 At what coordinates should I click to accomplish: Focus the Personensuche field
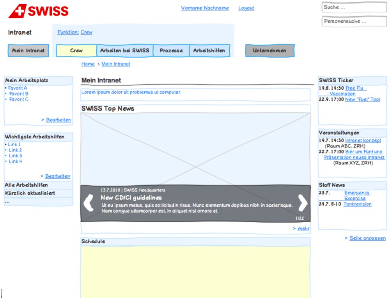pos(354,21)
